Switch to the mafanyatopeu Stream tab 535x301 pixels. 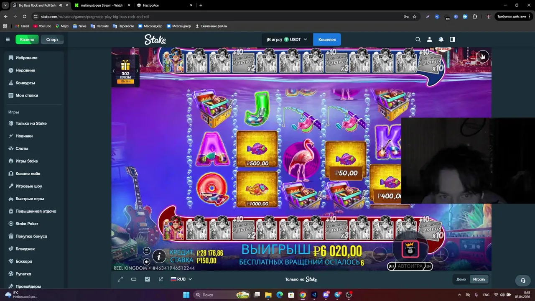click(102, 5)
